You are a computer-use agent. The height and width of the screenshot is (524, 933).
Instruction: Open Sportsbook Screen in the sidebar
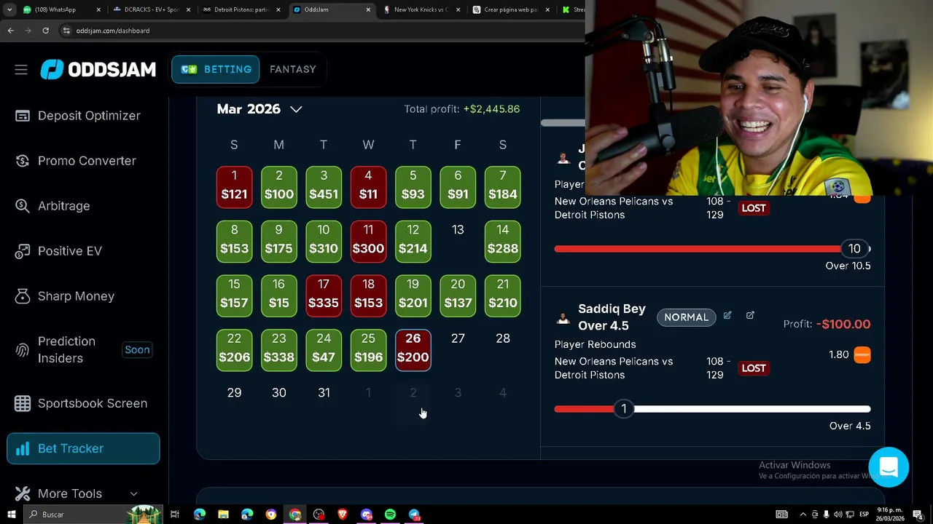(x=83, y=403)
